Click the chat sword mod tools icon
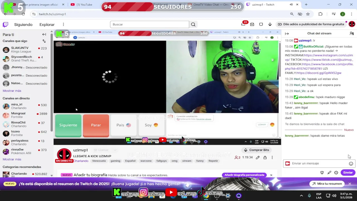The height and width of the screenshot is (201, 357). [329, 173]
